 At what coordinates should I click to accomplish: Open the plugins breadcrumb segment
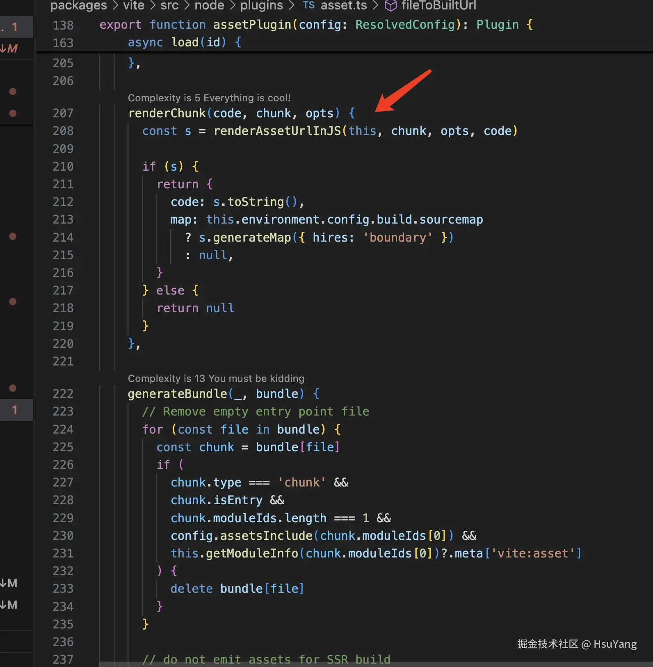262,5
